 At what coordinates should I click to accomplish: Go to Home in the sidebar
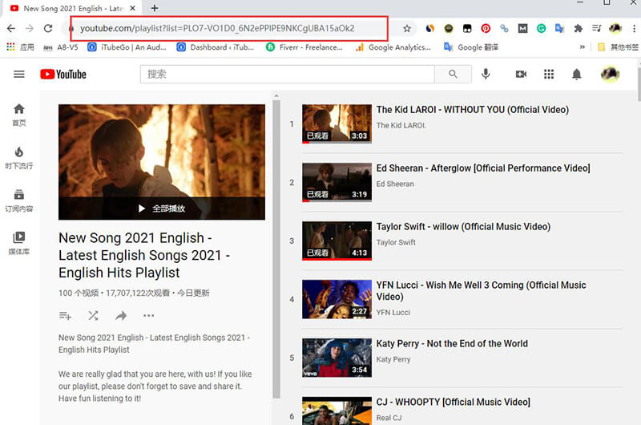[18, 115]
